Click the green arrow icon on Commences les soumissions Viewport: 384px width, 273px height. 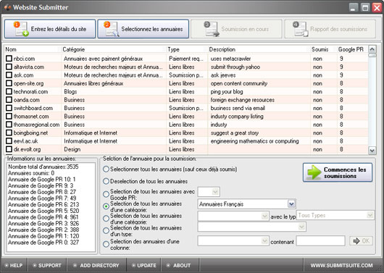point(314,172)
